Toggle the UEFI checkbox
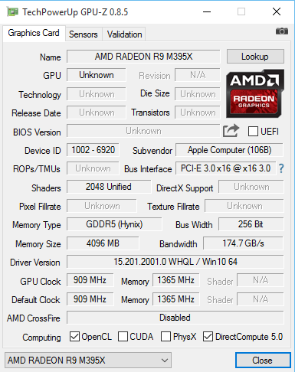Viewport: 295px width, 372px height. [253, 132]
